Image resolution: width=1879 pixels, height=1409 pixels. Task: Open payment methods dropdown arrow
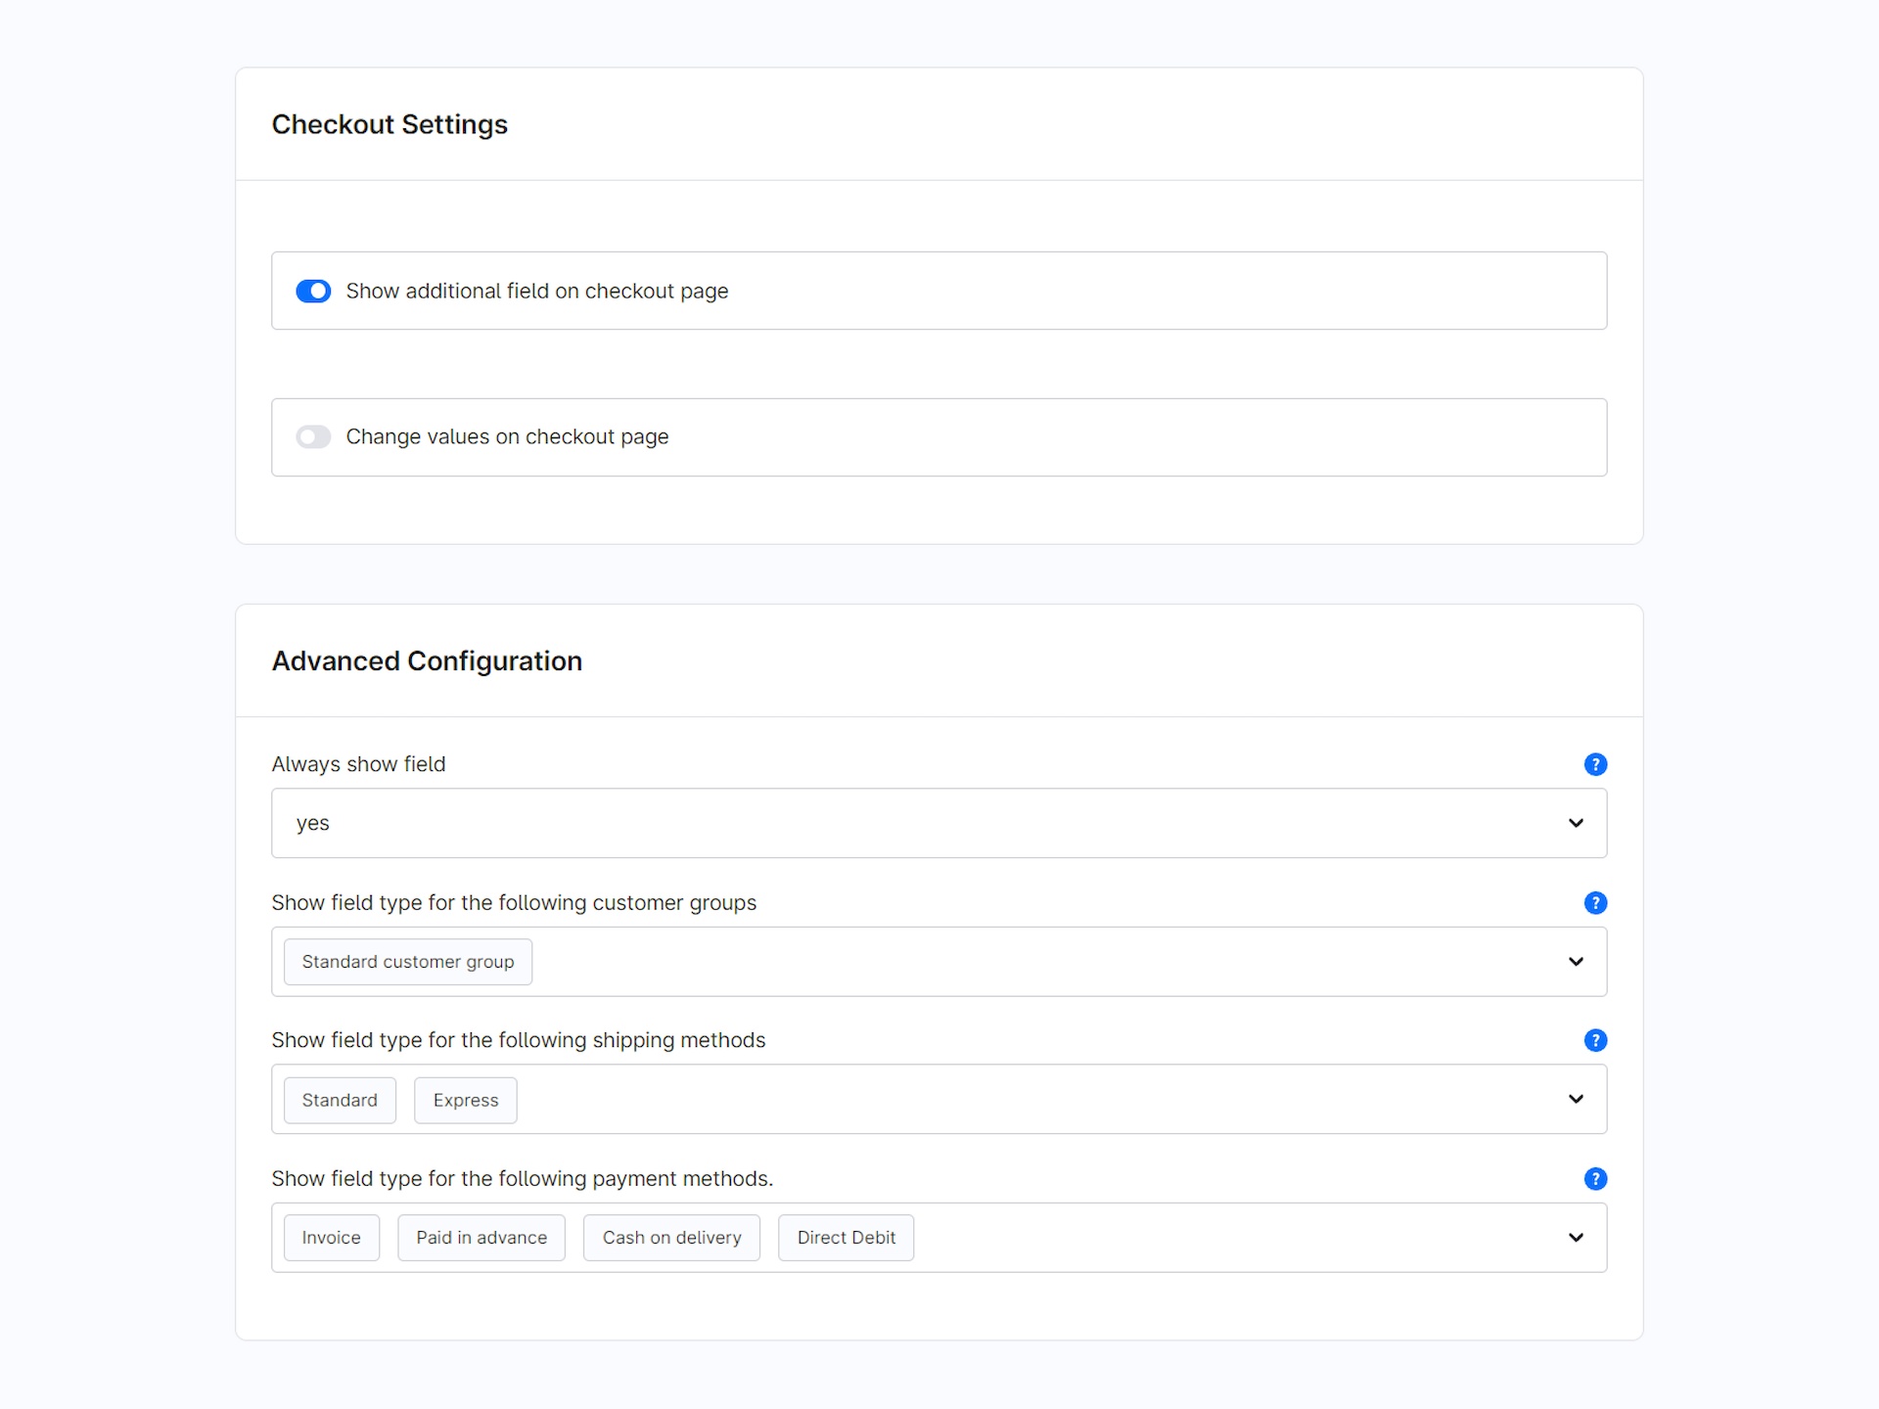(1576, 1238)
